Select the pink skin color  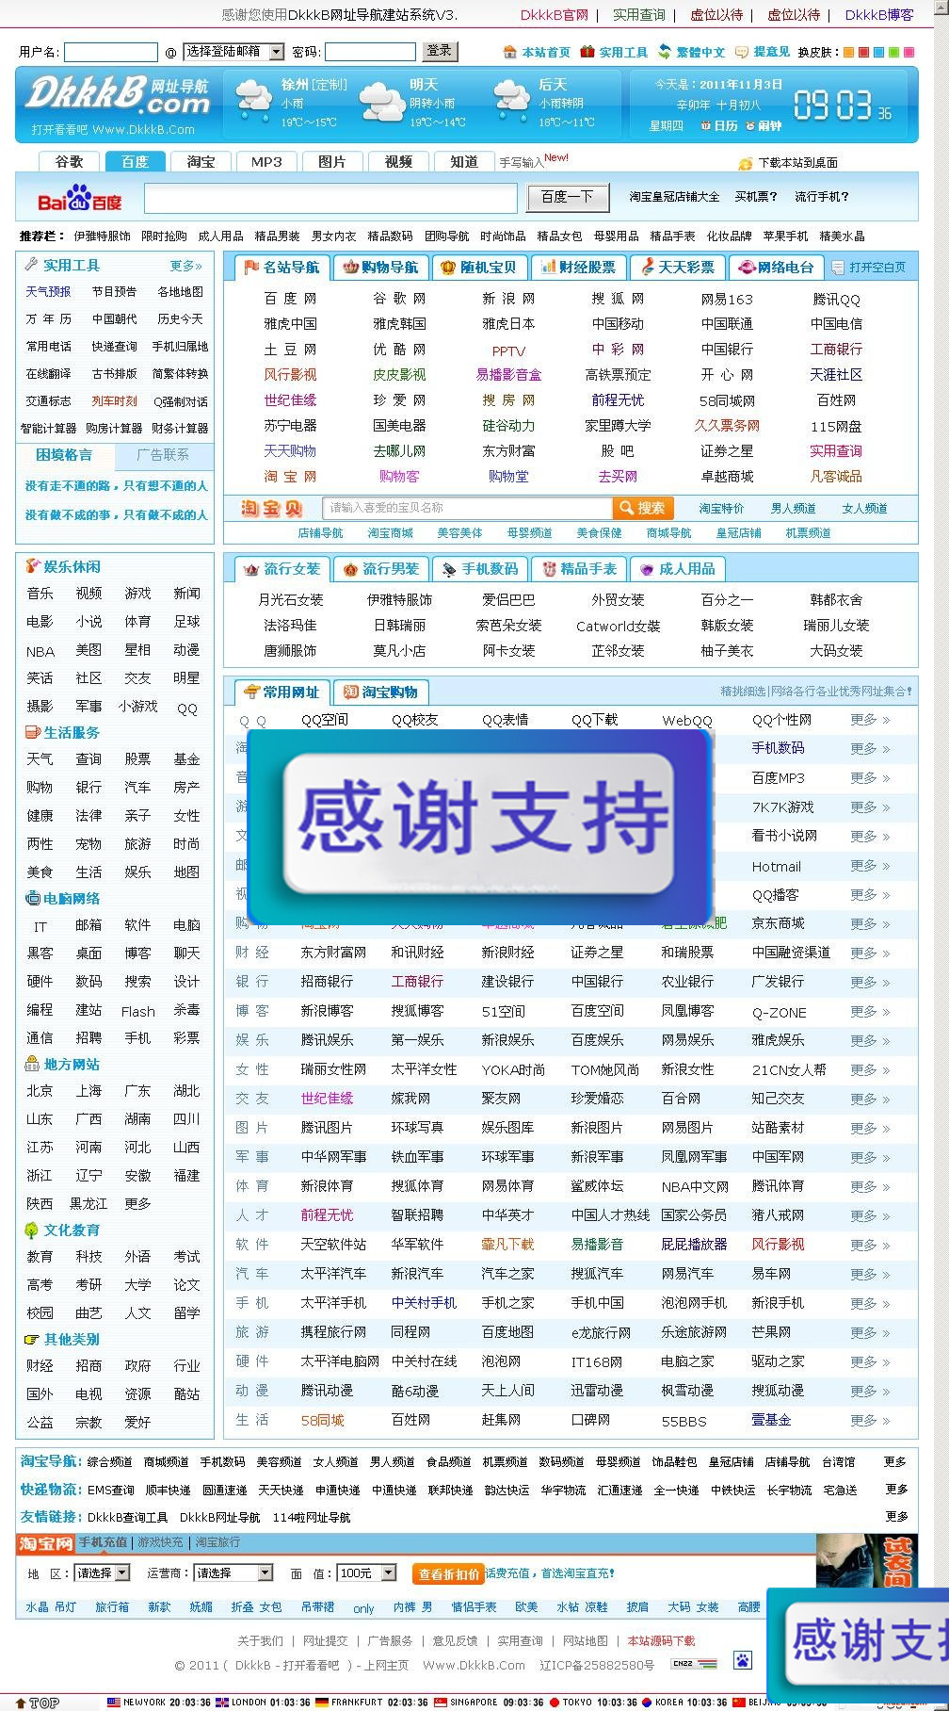(x=909, y=53)
